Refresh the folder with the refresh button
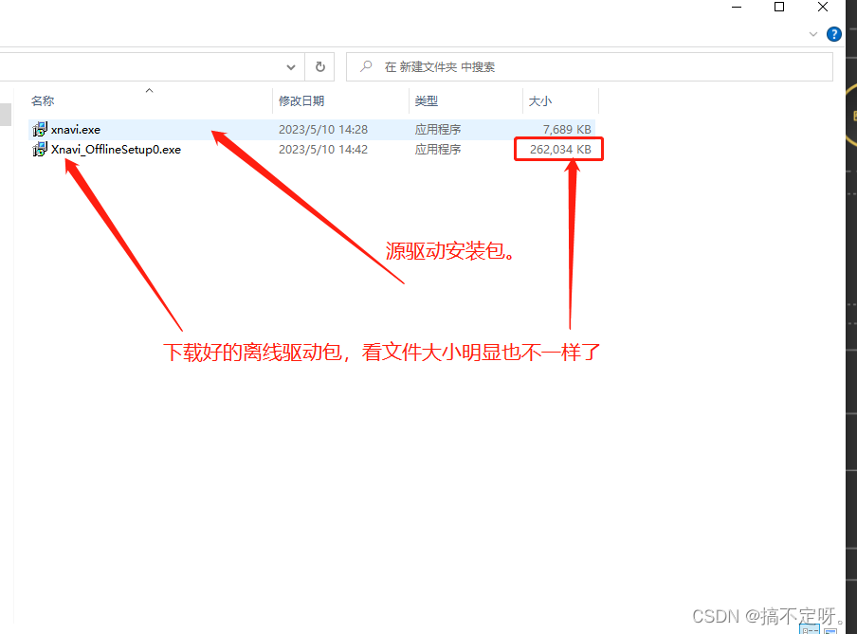This screenshot has width=857, height=634. pos(320,66)
